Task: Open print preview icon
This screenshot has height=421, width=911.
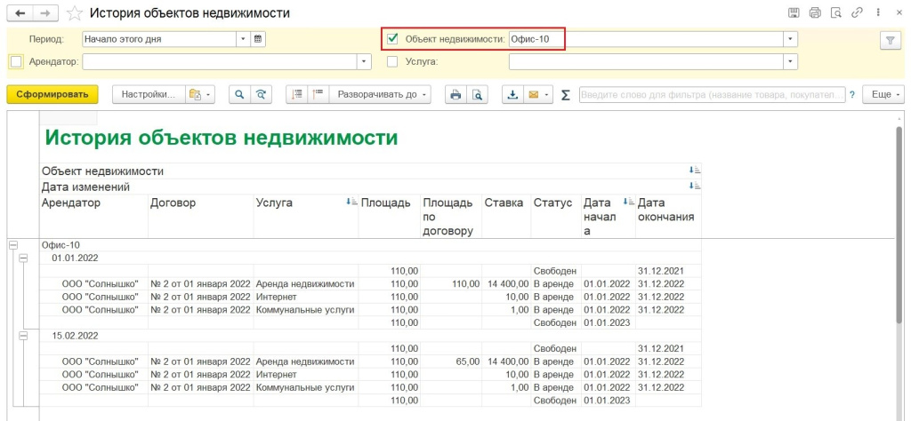Action: click(478, 94)
